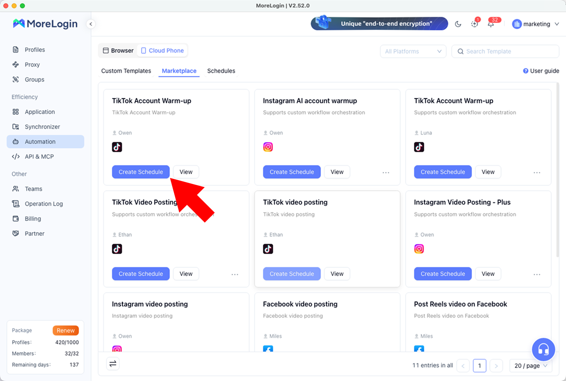Click the Instagram video posting title
Viewport: 566px width, 381px height.
click(150, 304)
